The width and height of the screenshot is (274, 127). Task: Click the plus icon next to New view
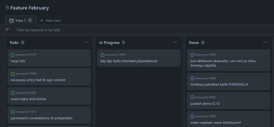coord(42,20)
